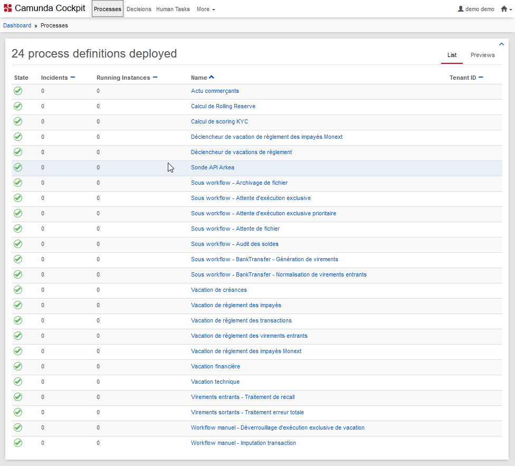Open Workflow manuel - Imputation transaction
This screenshot has width=515, height=466.
[x=243, y=443]
